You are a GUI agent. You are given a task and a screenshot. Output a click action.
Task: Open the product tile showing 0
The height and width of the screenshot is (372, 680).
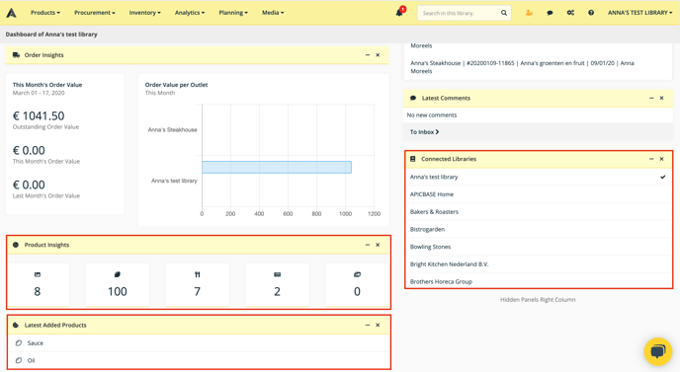pyautogui.click(x=357, y=284)
